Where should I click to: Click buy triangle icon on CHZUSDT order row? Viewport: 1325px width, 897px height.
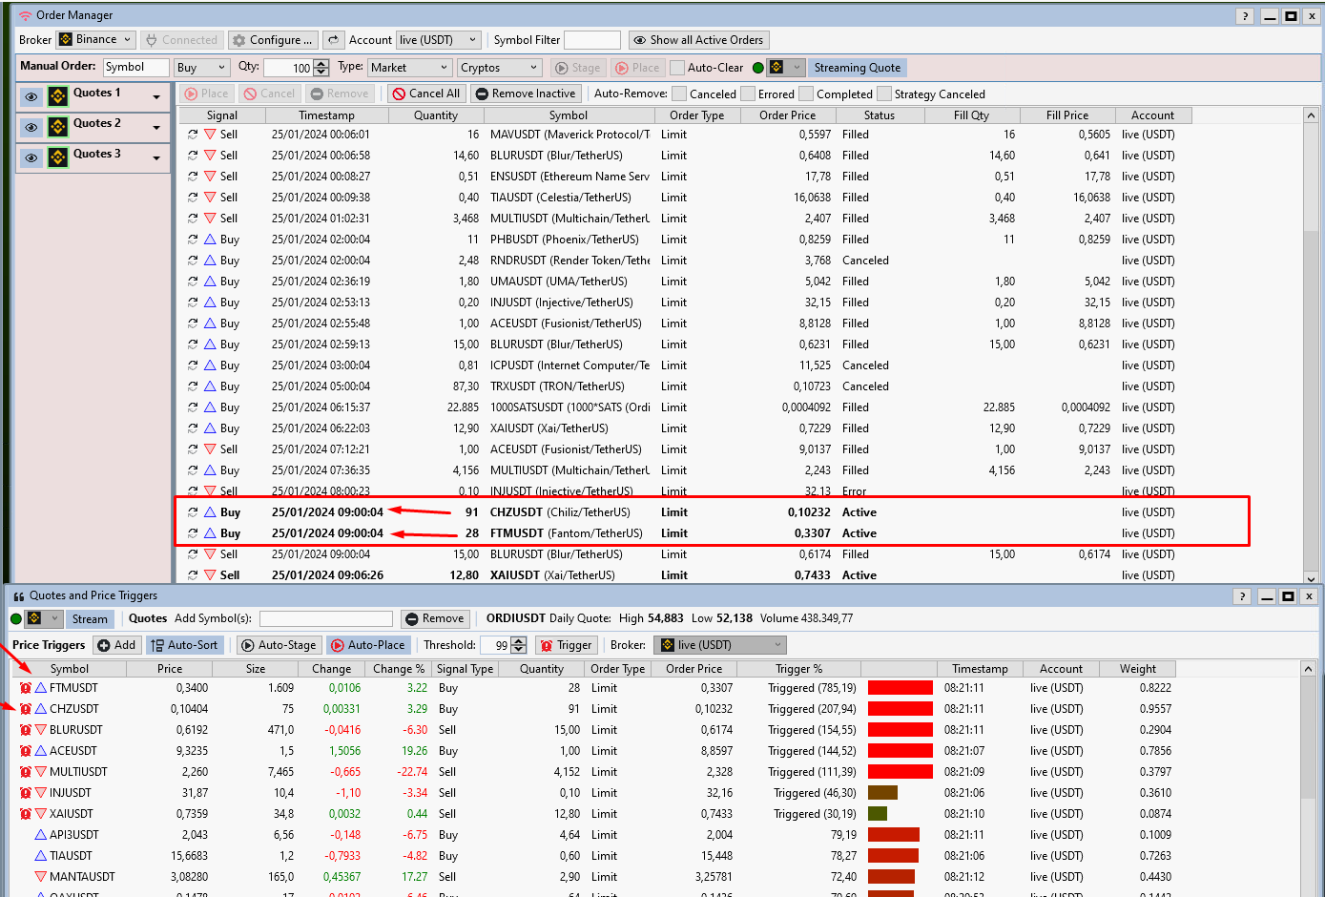coord(210,512)
